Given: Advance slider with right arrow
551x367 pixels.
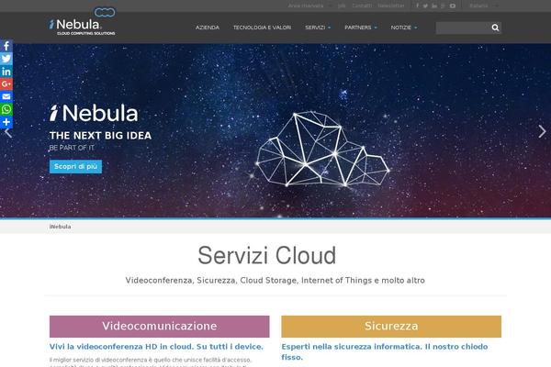Looking at the screenshot, I should coord(542,131).
